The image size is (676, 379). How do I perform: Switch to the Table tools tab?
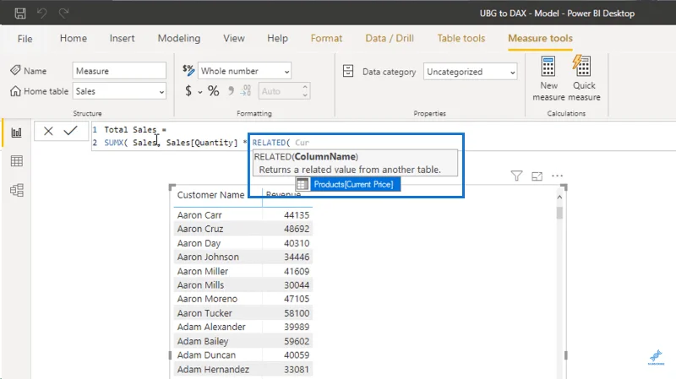pos(461,38)
